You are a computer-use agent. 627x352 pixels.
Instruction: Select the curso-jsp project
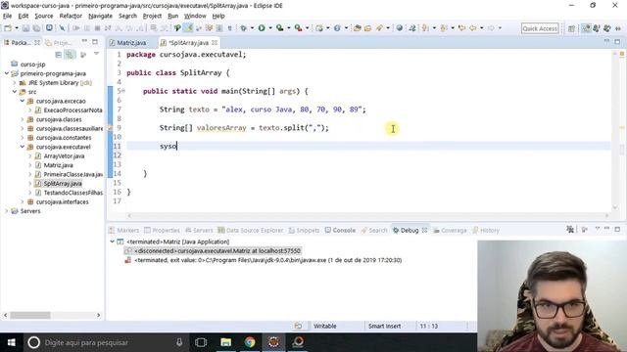[x=32, y=65]
